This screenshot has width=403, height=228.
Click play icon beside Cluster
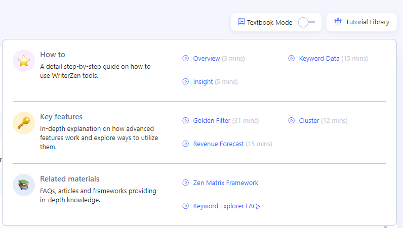pos(291,120)
